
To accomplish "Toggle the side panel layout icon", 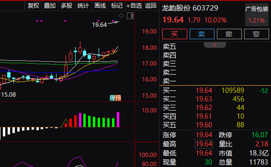I will (130, 16).
